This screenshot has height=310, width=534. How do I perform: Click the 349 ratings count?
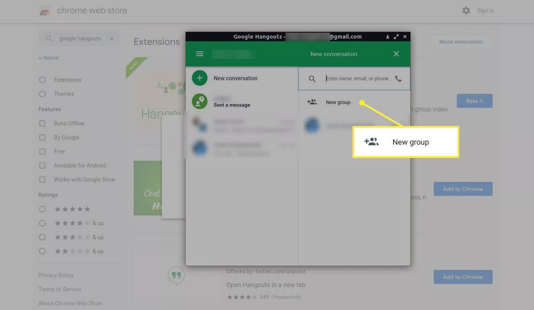click(x=264, y=297)
